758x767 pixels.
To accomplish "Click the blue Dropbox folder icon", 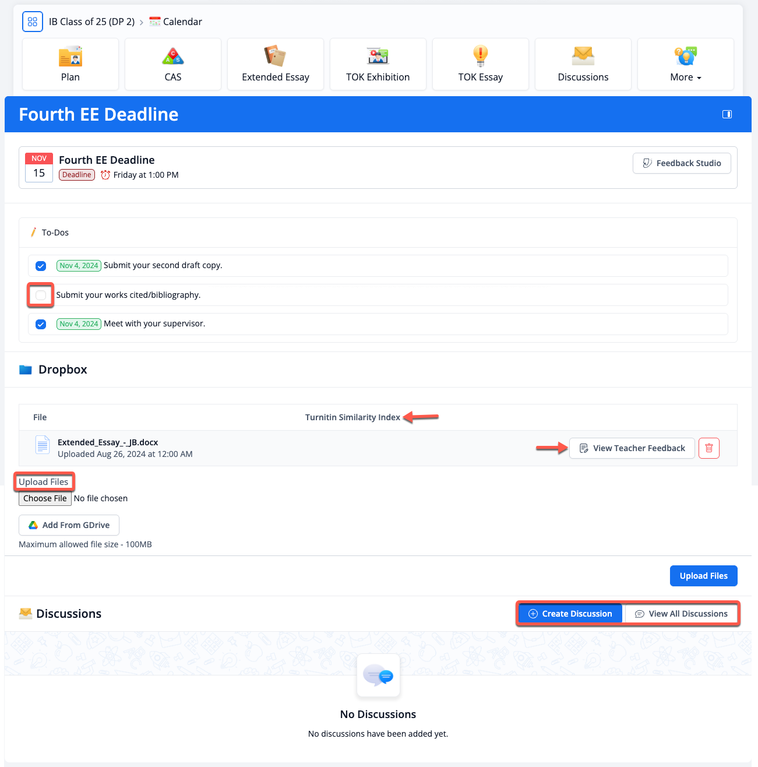I will tap(26, 370).
